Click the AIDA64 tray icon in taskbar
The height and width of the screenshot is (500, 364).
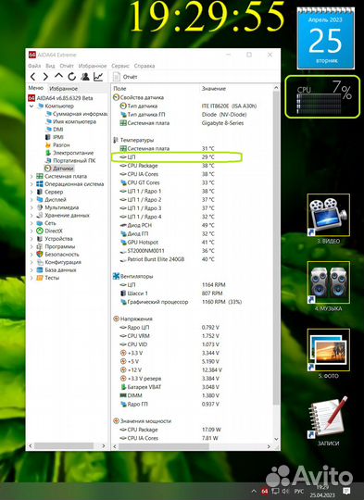[265, 492]
